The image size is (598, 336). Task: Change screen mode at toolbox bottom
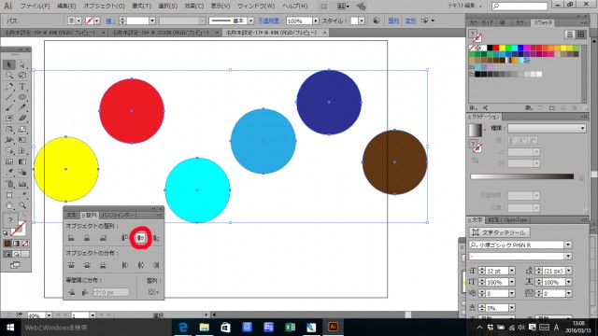click(15, 265)
